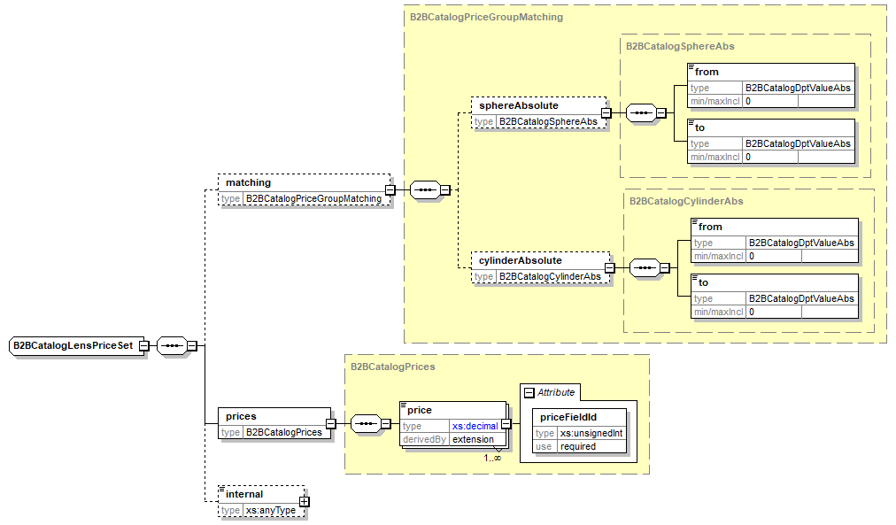
Task: Click the B2BCatalogPriceGroupMatching group title
Action: (x=486, y=17)
